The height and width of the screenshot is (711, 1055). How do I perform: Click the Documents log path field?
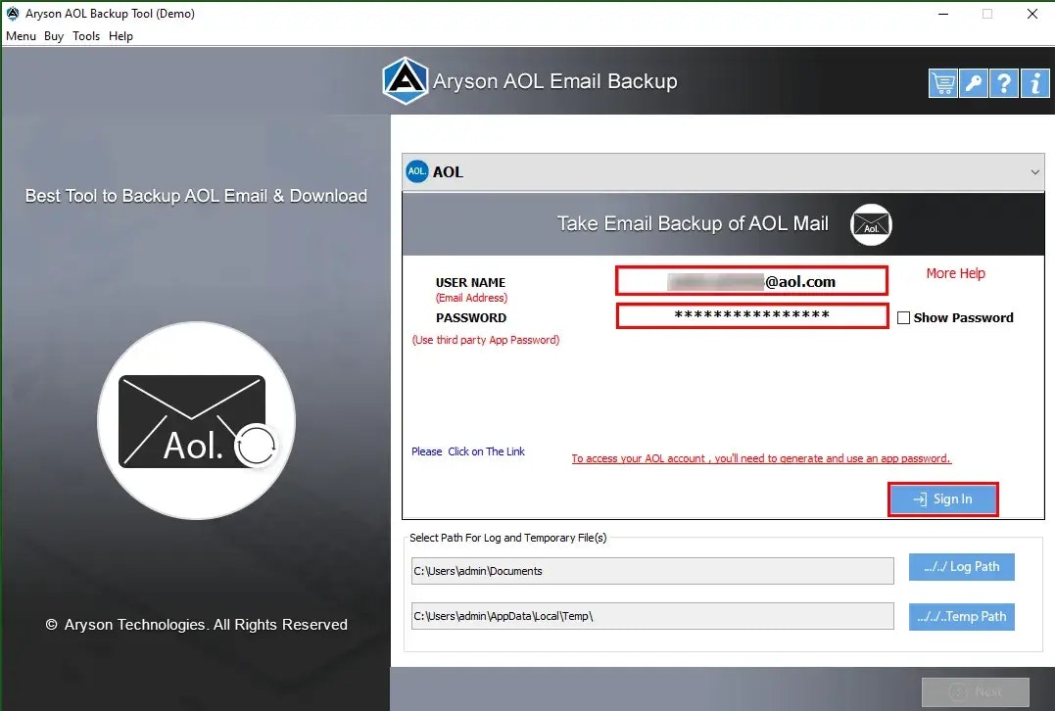652,571
